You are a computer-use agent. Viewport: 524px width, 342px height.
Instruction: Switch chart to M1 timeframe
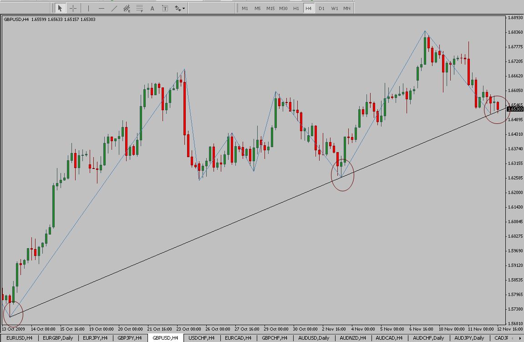[x=245, y=8]
